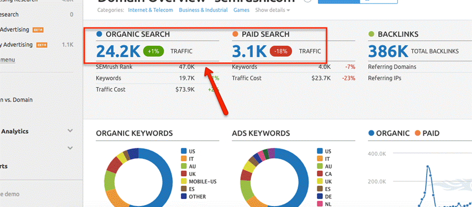Expand the Analytics sidebar section chevron
Viewport: 472px width, 207px height.
click(x=70, y=131)
